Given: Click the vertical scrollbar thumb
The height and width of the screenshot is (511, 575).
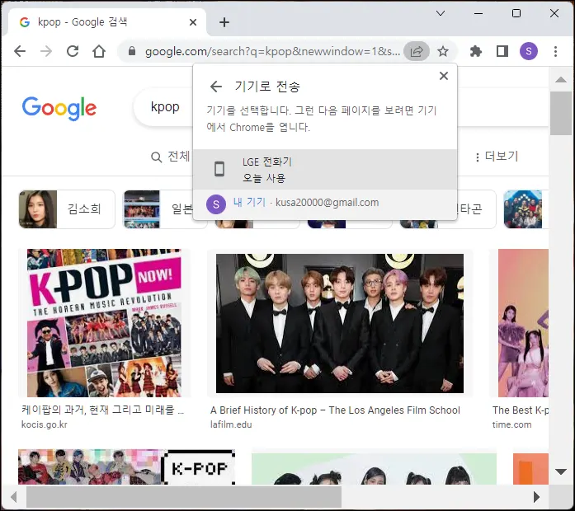Looking at the screenshot, I should click(561, 113).
